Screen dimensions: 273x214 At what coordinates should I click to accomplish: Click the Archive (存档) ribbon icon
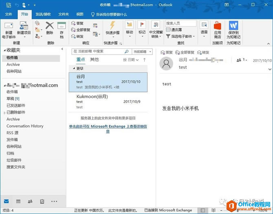(x=62, y=25)
